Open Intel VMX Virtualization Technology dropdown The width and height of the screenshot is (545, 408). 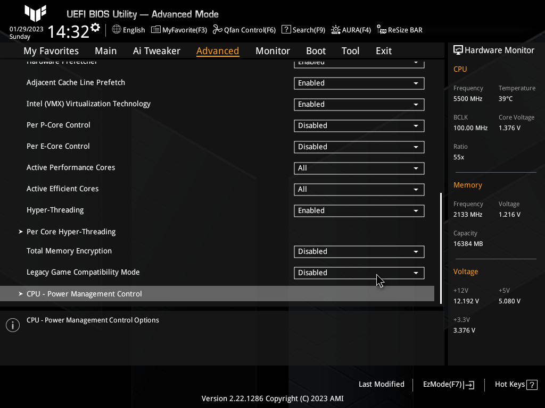coord(359,105)
